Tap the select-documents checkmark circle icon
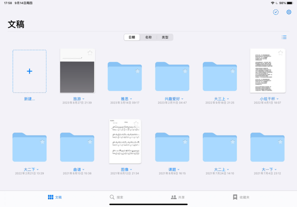Screen dimensions: 297x207 tap(276, 12)
